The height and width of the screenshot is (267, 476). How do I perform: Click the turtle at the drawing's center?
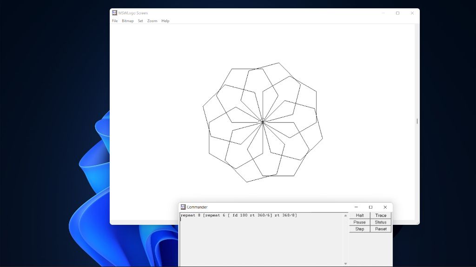[263, 121]
